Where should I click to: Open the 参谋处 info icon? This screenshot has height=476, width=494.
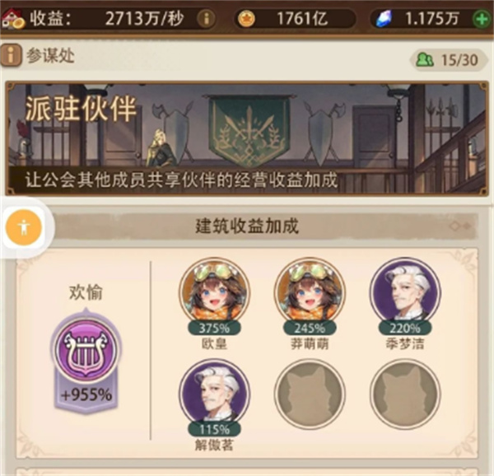pos(11,56)
